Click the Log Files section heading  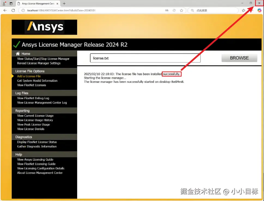coord(22,93)
